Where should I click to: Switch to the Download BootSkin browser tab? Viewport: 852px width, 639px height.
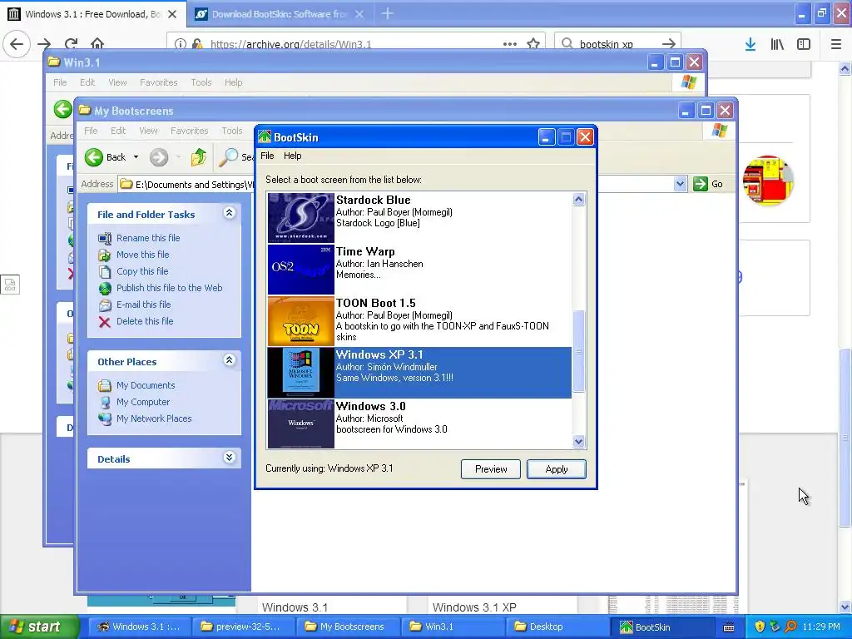280,14
